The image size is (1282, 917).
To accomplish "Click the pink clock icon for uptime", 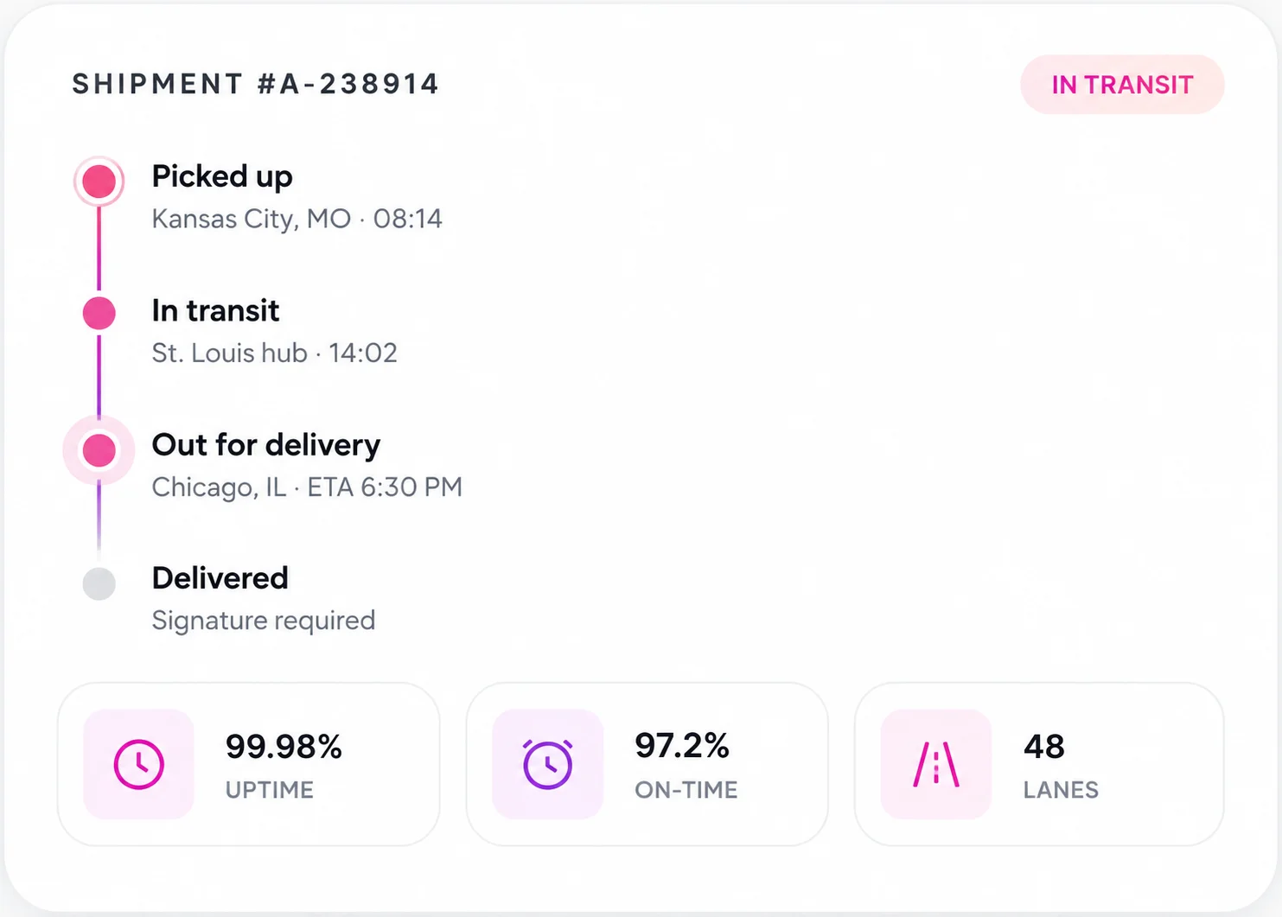I will pos(138,764).
